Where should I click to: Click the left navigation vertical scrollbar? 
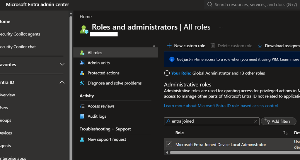71,88
